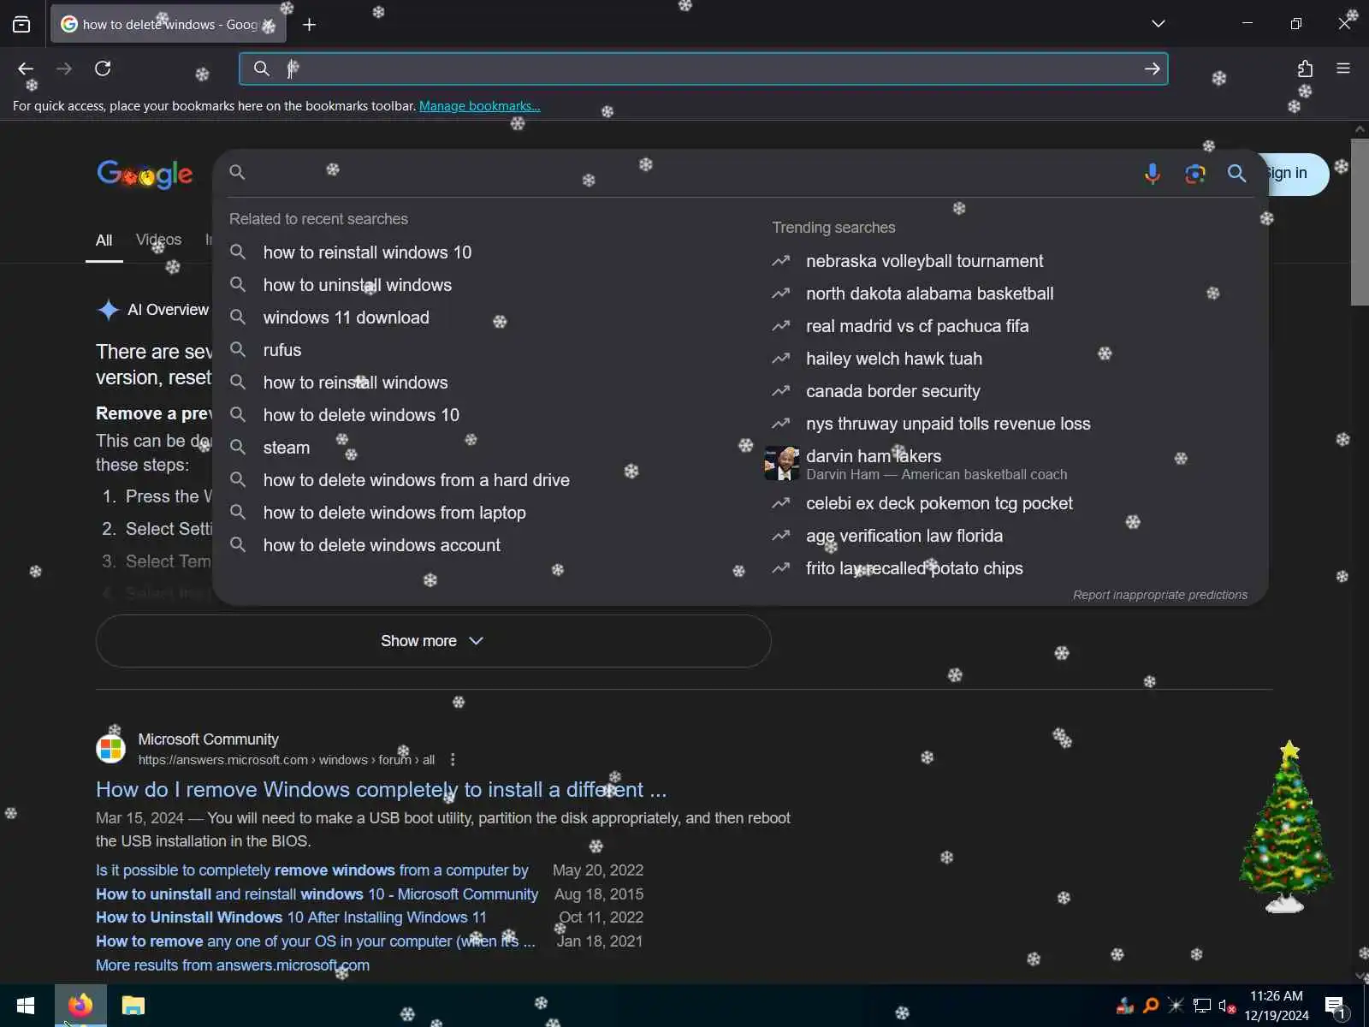Expand the list all tabs dropdown

[x=1158, y=24]
